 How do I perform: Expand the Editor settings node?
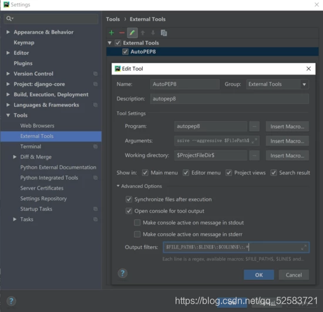tap(8, 53)
